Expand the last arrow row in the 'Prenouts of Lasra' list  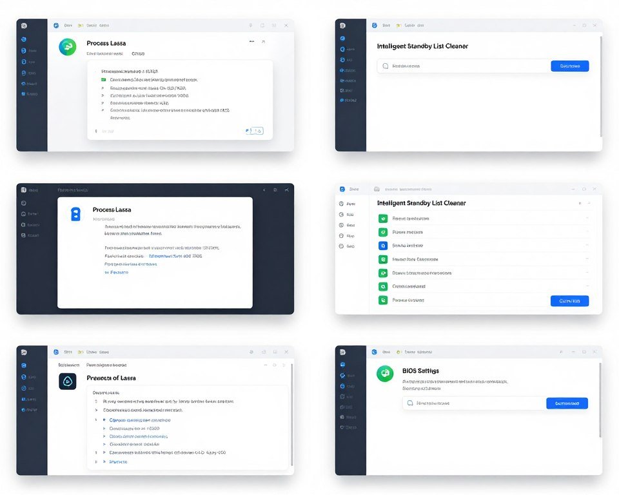tap(96, 461)
